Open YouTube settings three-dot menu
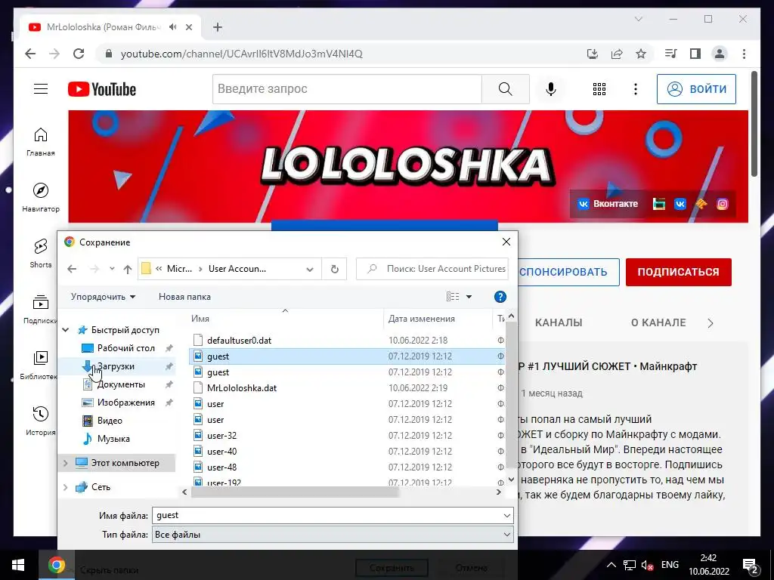774x580 pixels. (635, 89)
